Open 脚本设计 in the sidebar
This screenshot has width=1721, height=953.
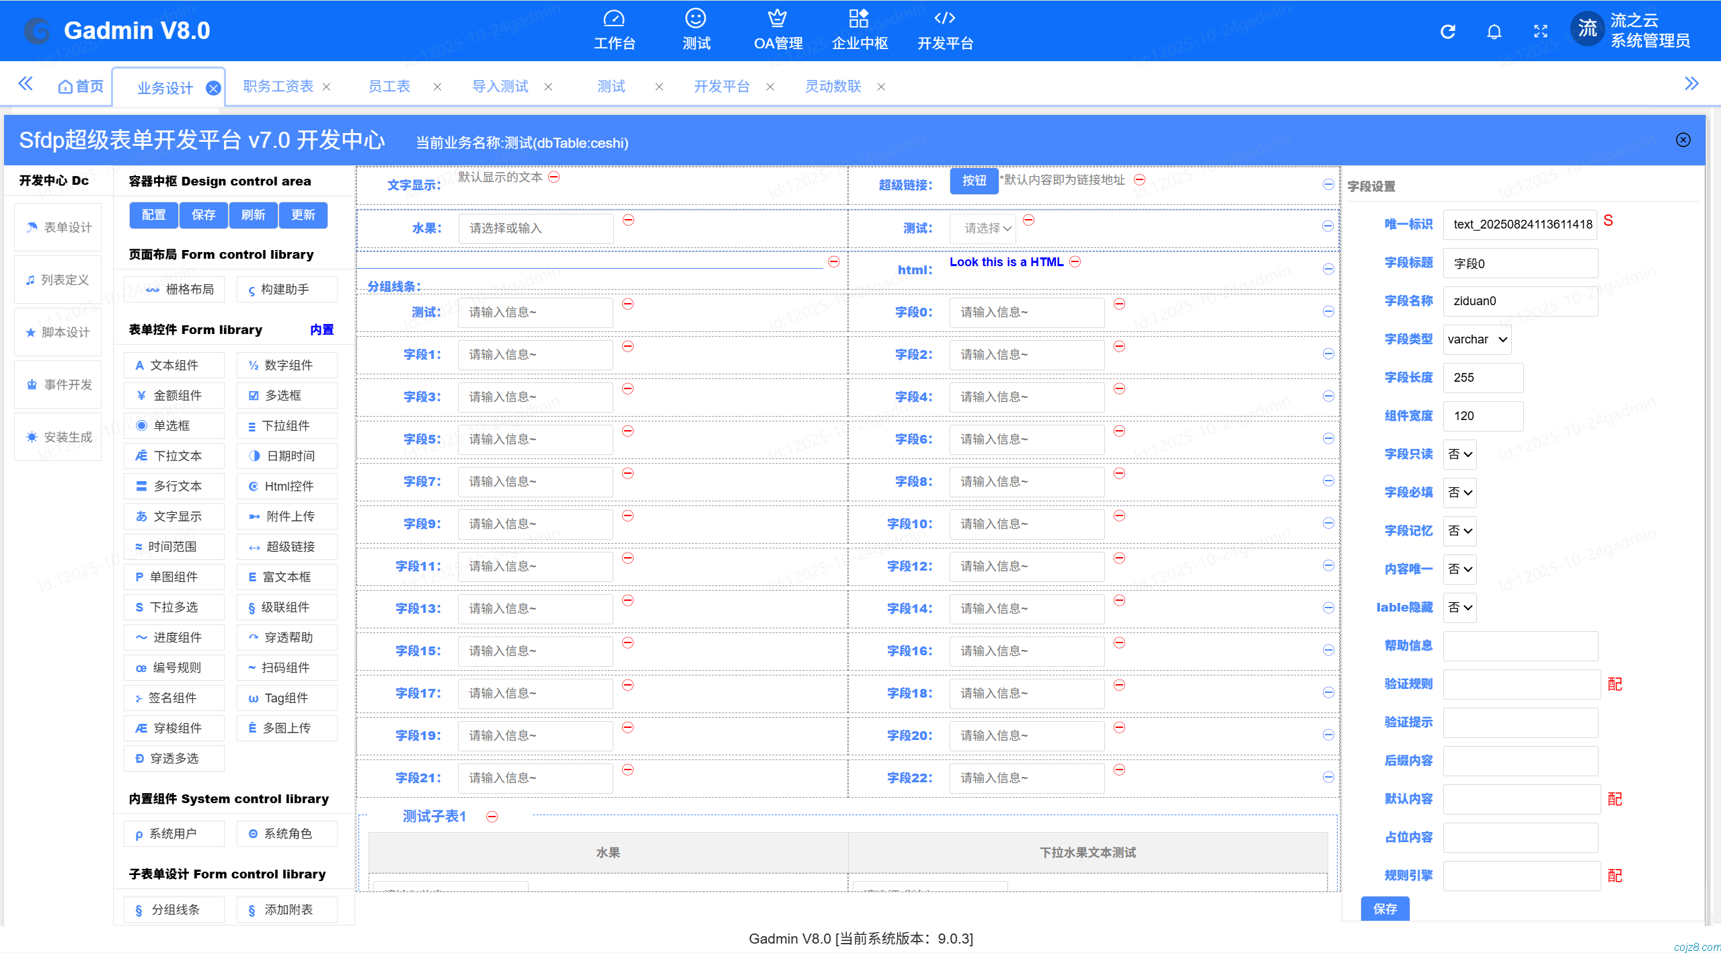57,331
